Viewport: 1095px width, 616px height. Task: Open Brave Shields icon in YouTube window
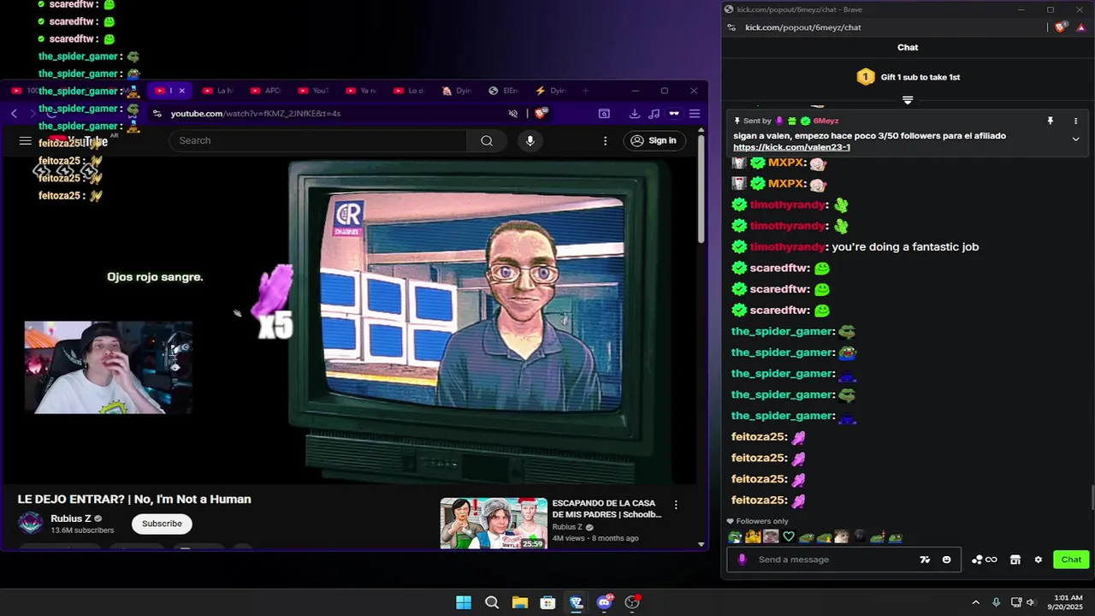541,113
